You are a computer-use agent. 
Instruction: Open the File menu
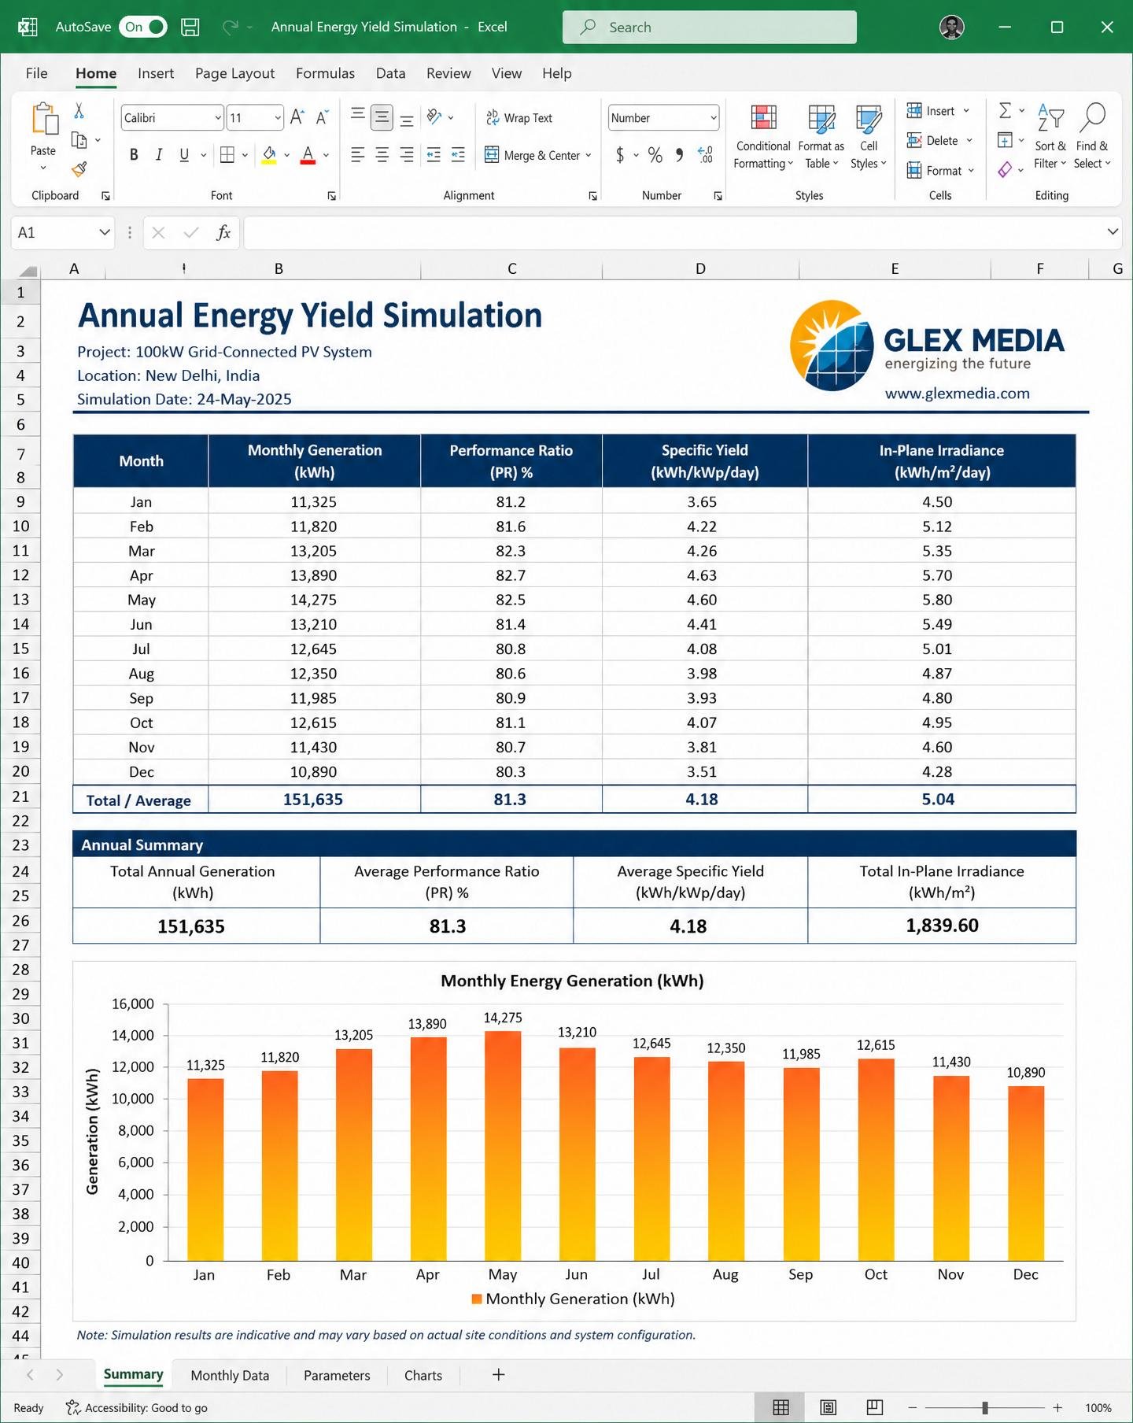pyautogui.click(x=36, y=73)
